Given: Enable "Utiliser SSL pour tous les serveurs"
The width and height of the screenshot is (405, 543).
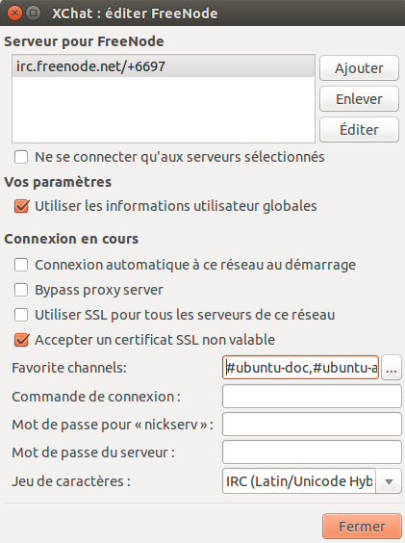Looking at the screenshot, I should (x=21, y=315).
